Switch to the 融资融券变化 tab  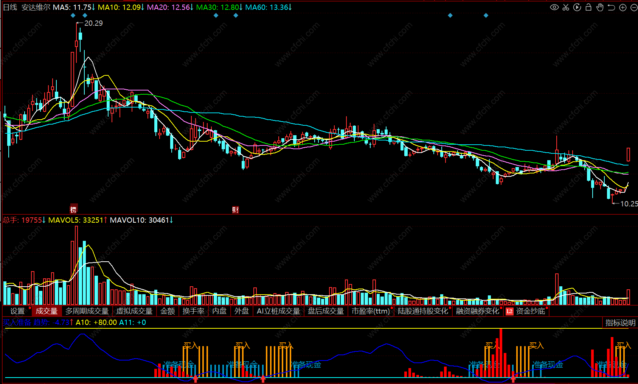point(478,311)
